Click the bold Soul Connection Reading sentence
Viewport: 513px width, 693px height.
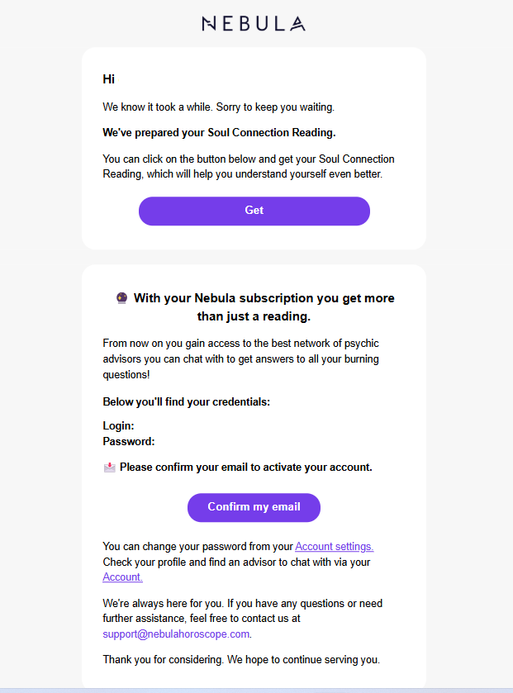point(219,133)
